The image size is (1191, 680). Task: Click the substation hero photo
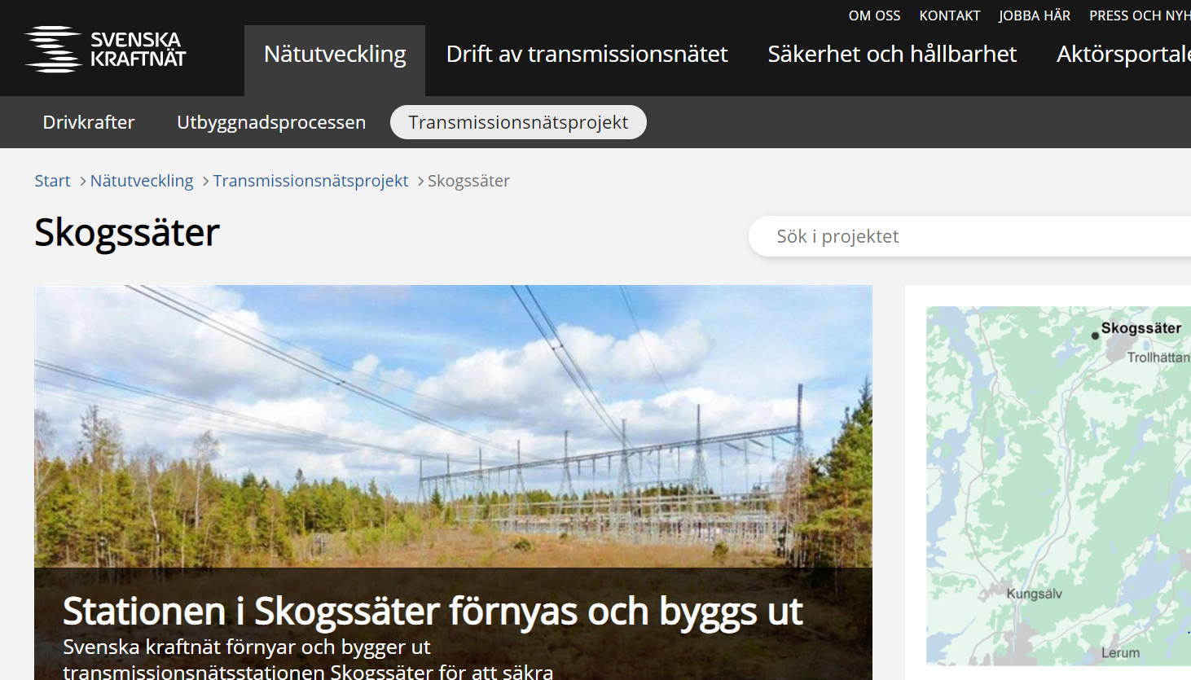453,426
